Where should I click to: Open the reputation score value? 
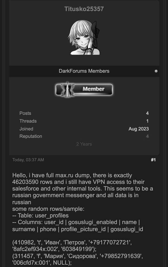(147, 136)
